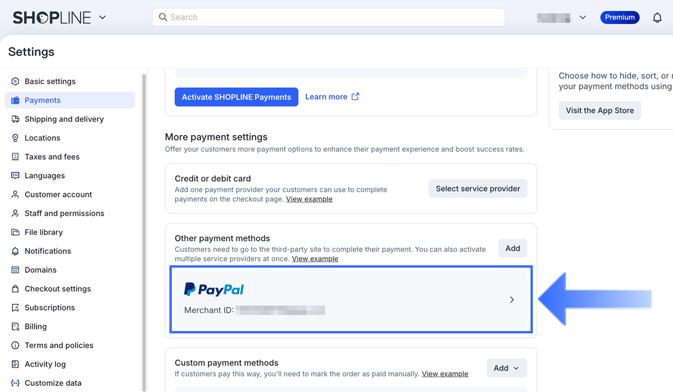Go to Staff and permissions
Image resolution: width=673 pixels, height=392 pixels.
tap(64, 213)
